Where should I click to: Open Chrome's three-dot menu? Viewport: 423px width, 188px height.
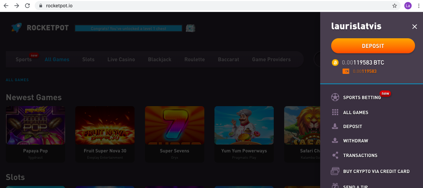click(418, 6)
